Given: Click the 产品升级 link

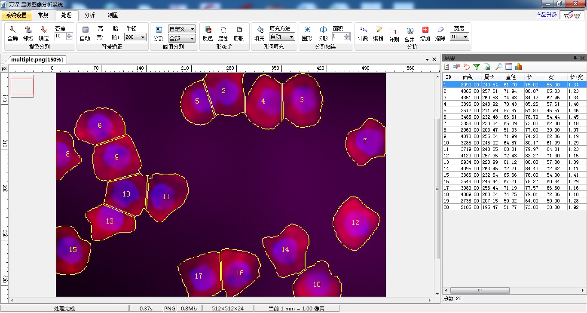Looking at the screenshot, I should [547, 15].
